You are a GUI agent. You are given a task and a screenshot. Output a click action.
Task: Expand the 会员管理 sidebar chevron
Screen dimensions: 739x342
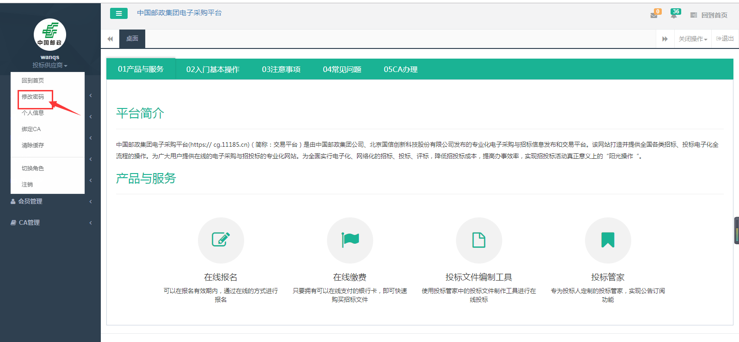tap(91, 201)
